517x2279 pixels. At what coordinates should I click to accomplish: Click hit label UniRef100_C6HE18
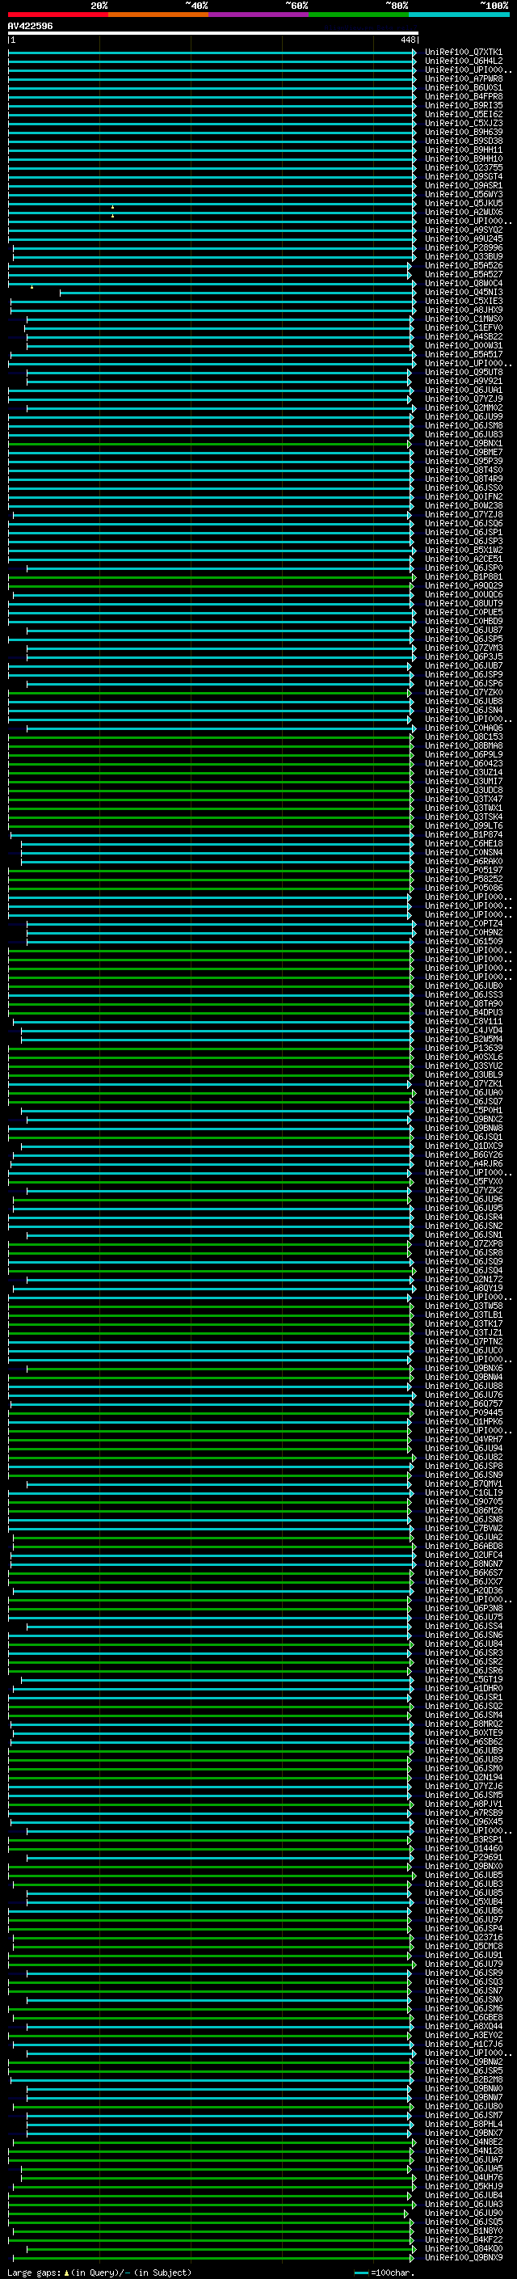point(463,843)
